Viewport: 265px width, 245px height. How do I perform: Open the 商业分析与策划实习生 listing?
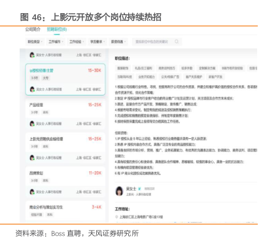(65, 212)
